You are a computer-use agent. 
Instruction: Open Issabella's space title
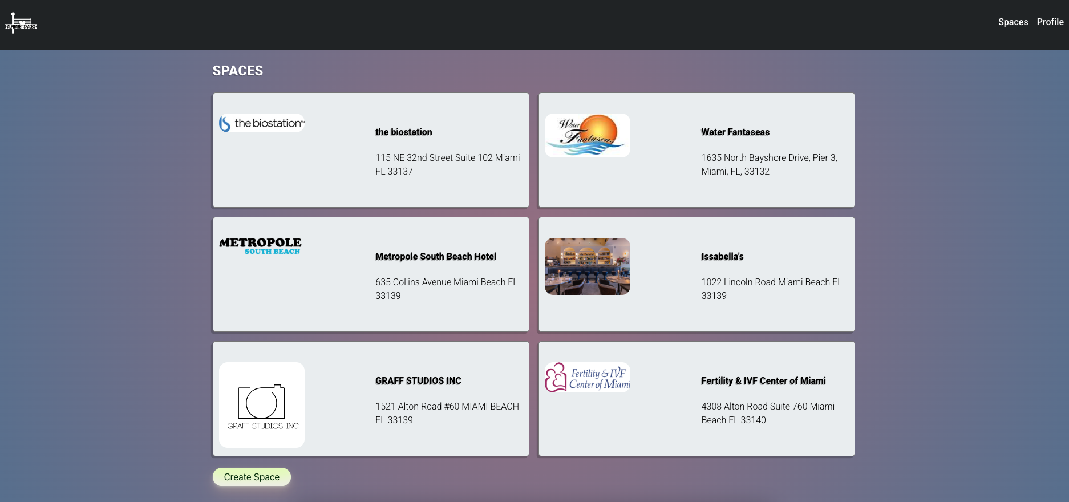pyautogui.click(x=722, y=256)
